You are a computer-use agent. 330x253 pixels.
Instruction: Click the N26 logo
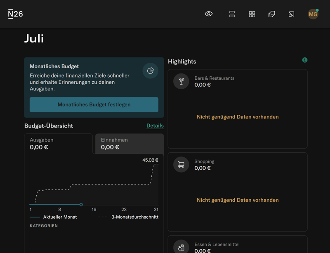coord(16,14)
